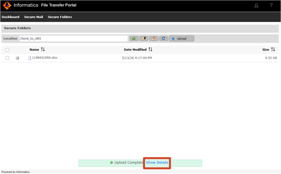Sort by Name using the arrows
The height and width of the screenshot is (174, 281).
[x=43, y=49]
